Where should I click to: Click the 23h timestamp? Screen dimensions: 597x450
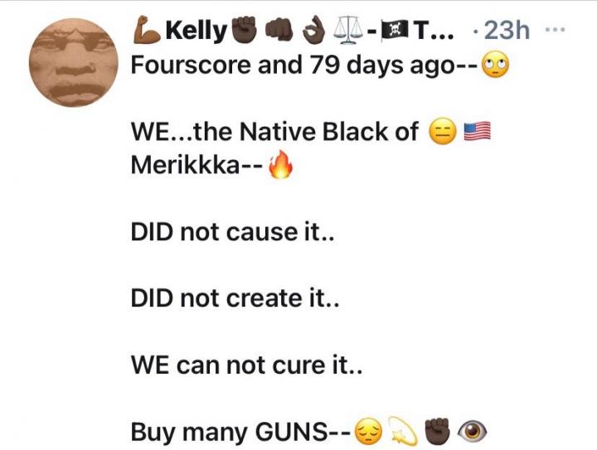coord(507,30)
